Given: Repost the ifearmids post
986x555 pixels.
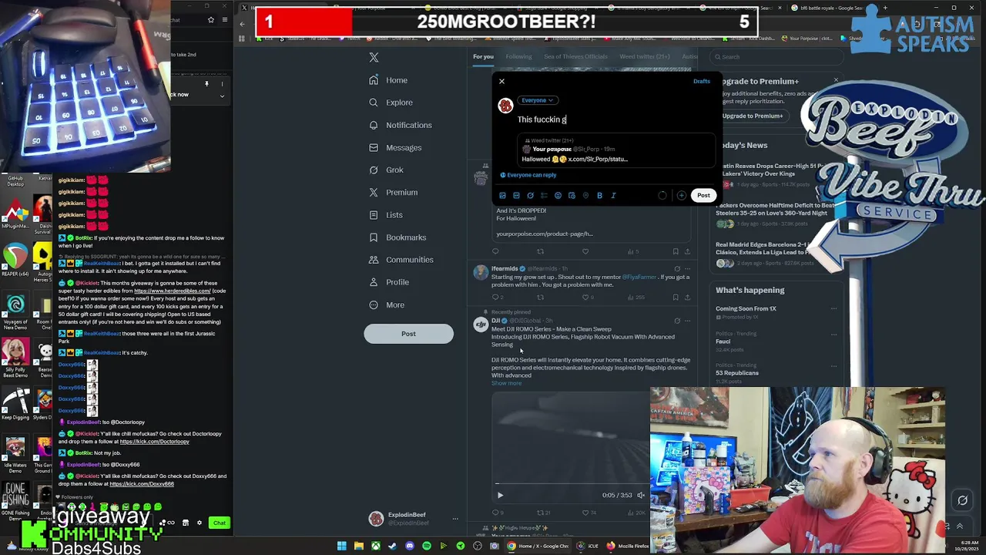Looking at the screenshot, I should 540,297.
